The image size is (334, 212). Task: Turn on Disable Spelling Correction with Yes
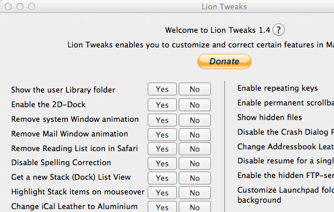(162, 163)
